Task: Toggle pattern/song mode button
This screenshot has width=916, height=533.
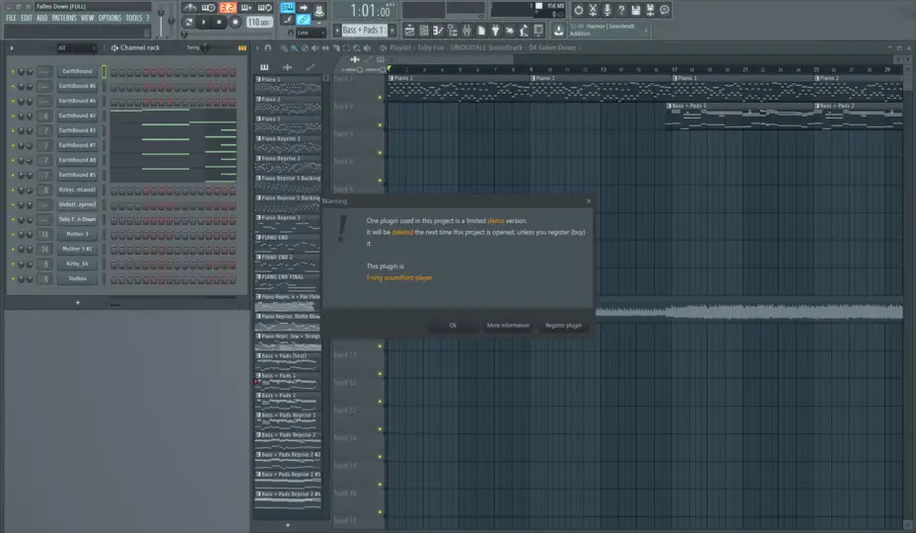Action: click(x=188, y=23)
